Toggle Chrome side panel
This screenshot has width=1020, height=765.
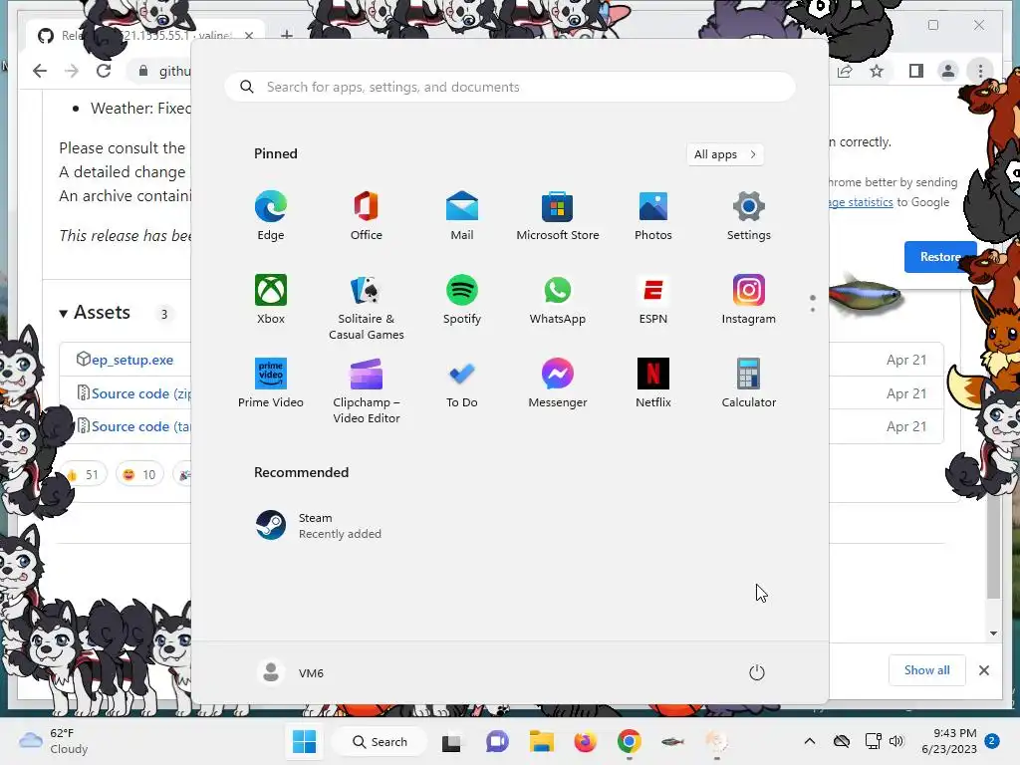point(916,71)
